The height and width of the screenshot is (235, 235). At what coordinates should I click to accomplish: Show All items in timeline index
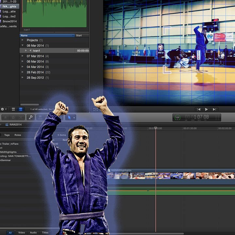pyautogui.click(x=10, y=233)
